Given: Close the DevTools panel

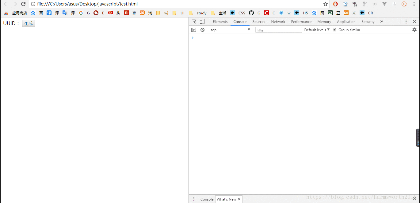Looking at the screenshot, I should [x=414, y=21].
